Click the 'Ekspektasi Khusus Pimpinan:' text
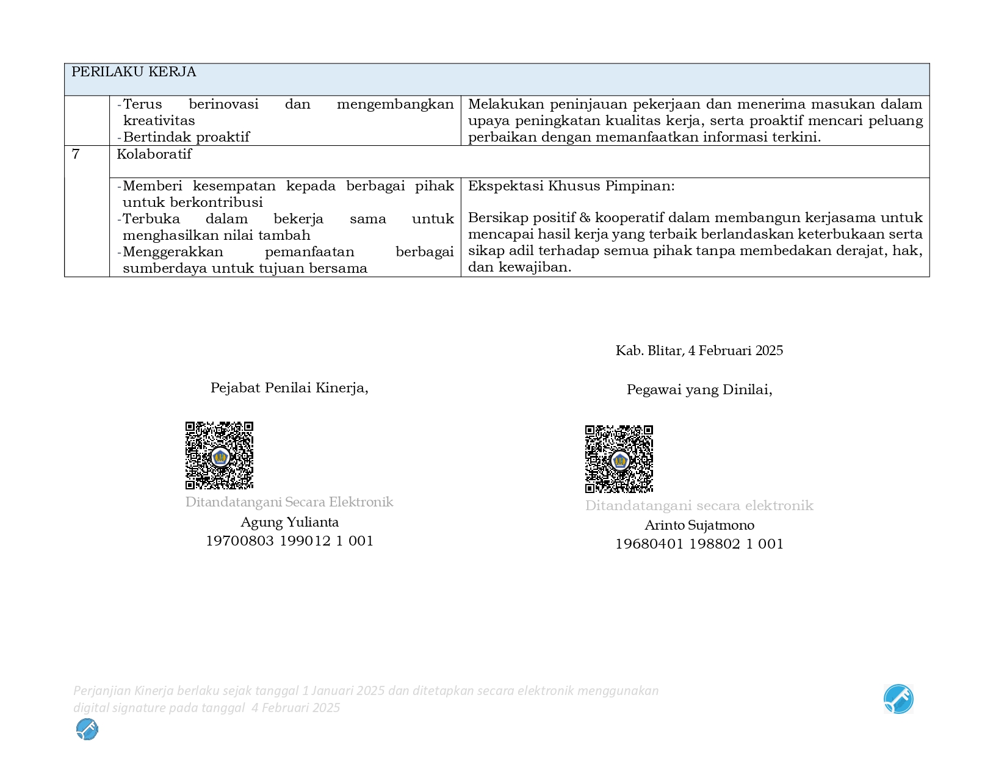The width and height of the screenshot is (1007, 778). point(571,186)
